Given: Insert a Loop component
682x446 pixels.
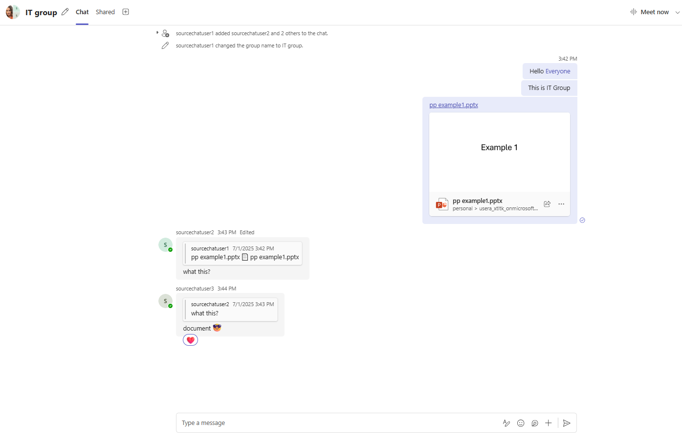Looking at the screenshot, I should pos(534,423).
